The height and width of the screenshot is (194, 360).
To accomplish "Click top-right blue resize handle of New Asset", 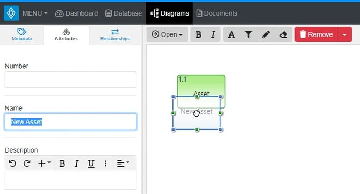I will point(220,97).
